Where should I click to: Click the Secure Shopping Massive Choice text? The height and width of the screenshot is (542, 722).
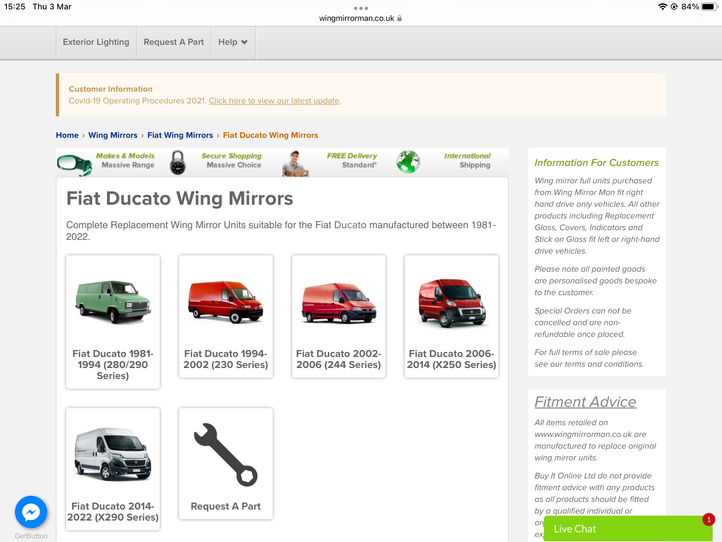(232, 160)
